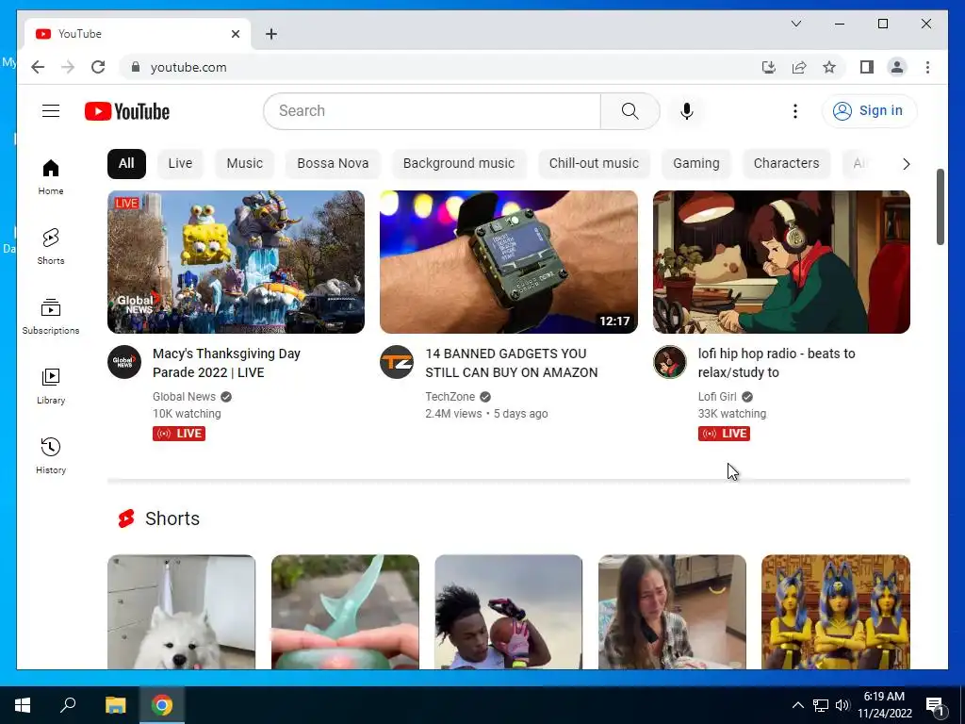
Task: Open Macy's parade thumbnail
Action: (x=236, y=262)
